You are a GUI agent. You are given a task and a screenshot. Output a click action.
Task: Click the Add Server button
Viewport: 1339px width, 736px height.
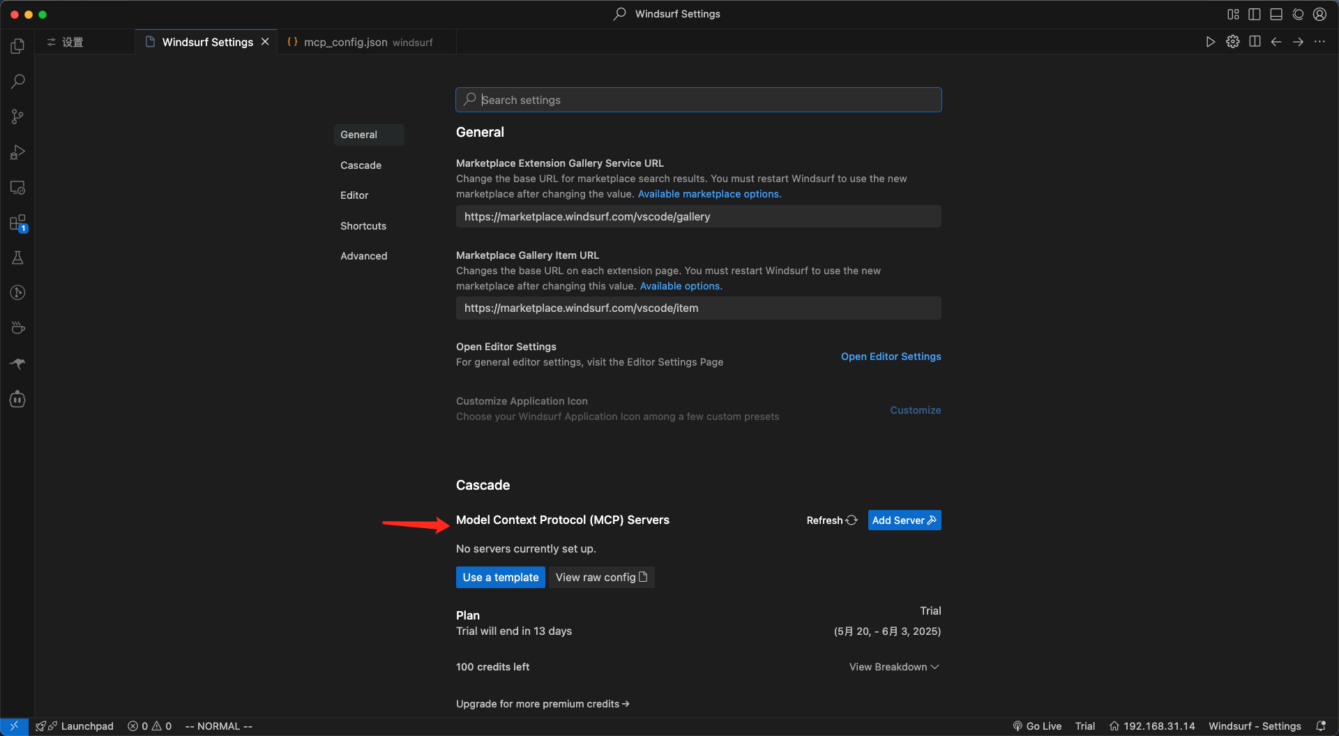click(904, 520)
